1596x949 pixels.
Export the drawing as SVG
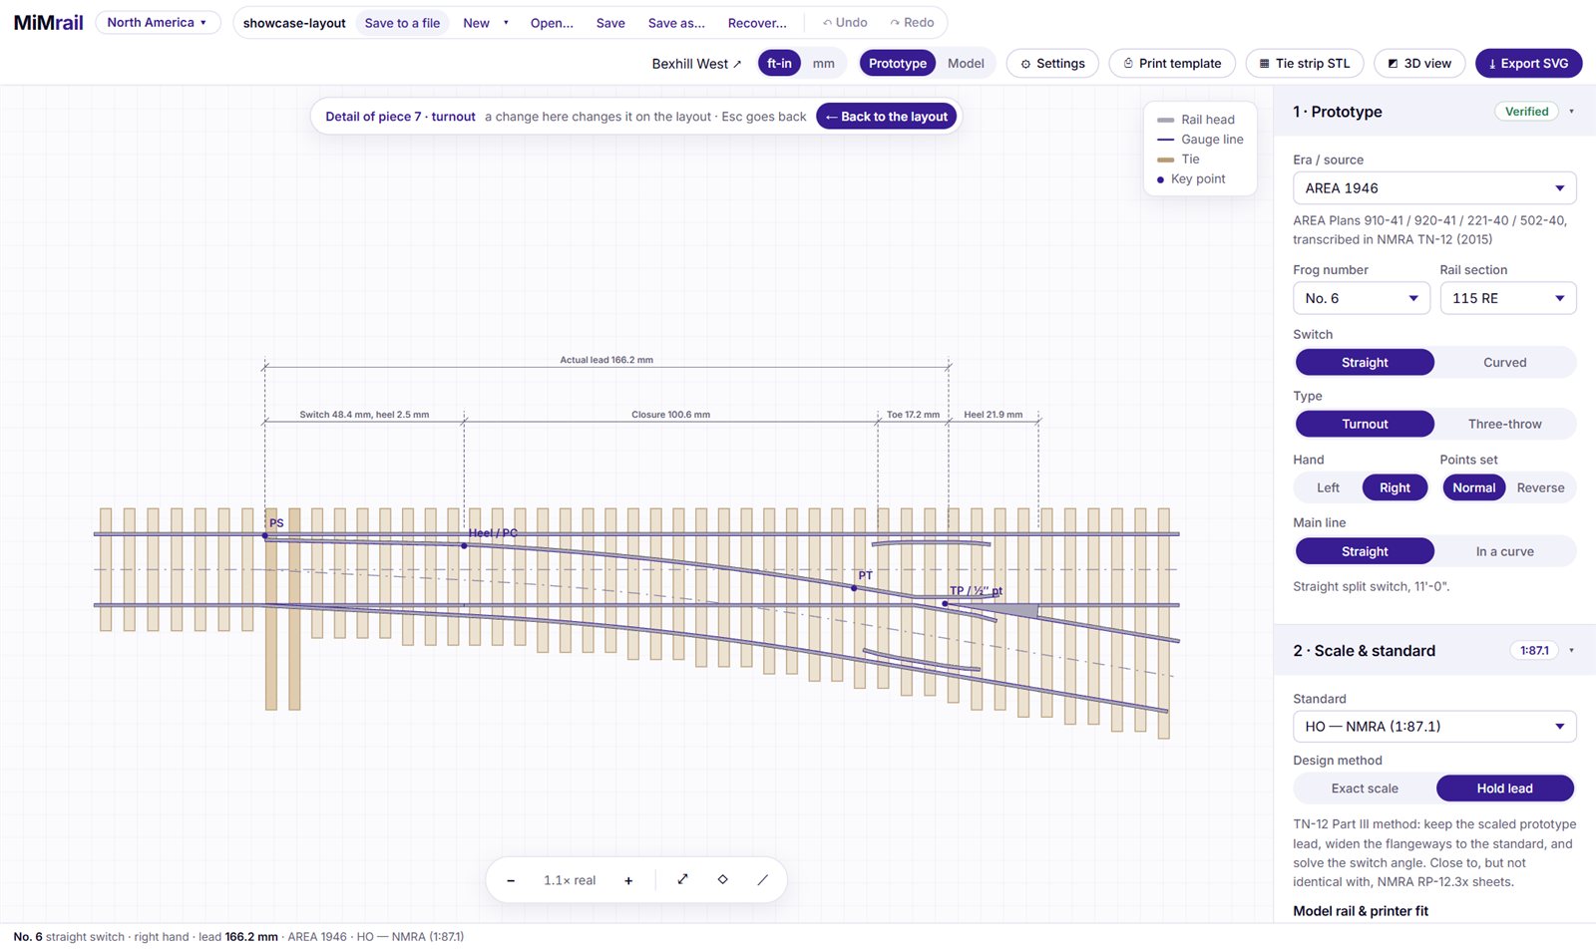point(1528,63)
